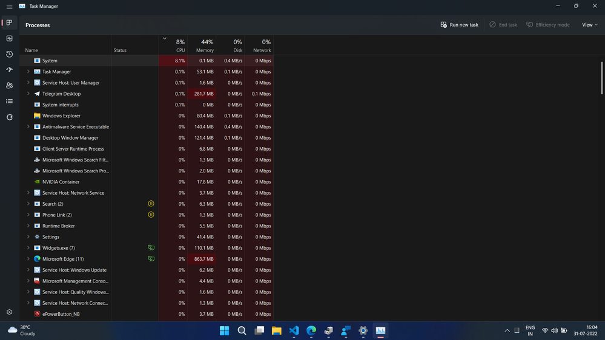Open Visual Studio Code from taskbar
605x340 pixels.
click(294, 331)
